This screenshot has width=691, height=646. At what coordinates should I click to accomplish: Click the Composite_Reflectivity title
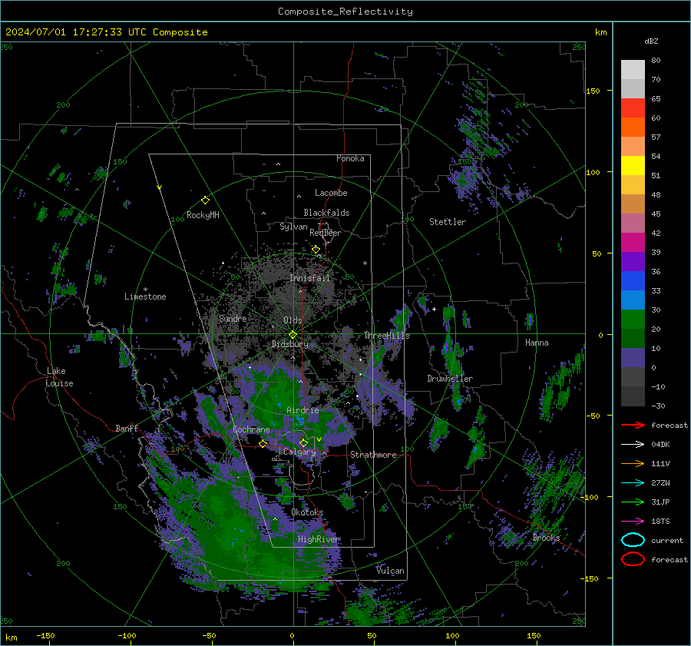345,12
